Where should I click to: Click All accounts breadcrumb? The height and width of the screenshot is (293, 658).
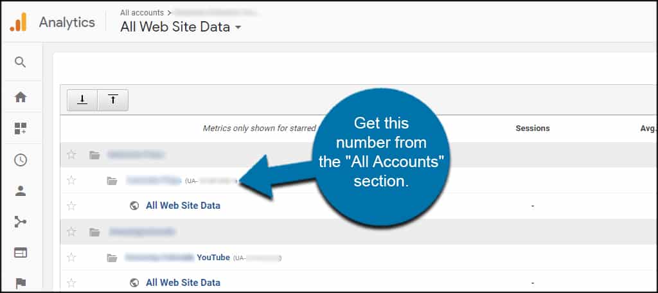coord(142,13)
